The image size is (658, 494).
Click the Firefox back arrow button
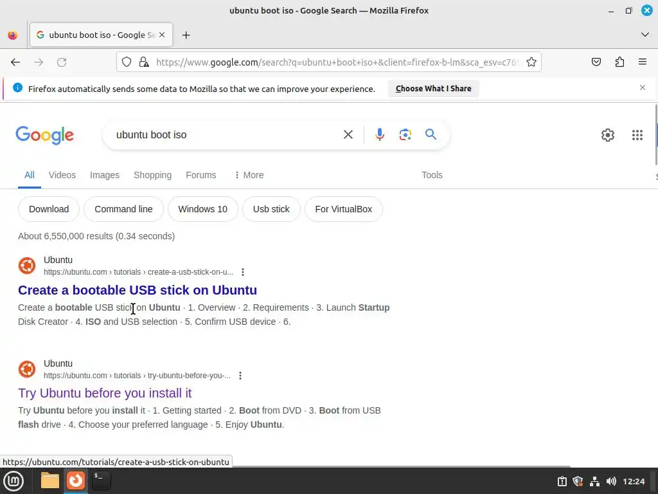point(15,62)
